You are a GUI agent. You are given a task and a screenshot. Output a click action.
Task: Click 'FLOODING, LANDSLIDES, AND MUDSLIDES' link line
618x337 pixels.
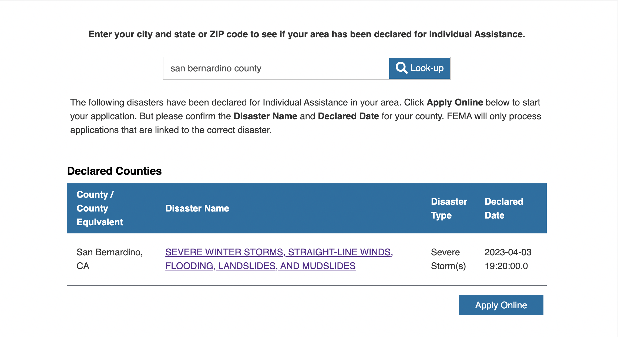(x=260, y=266)
